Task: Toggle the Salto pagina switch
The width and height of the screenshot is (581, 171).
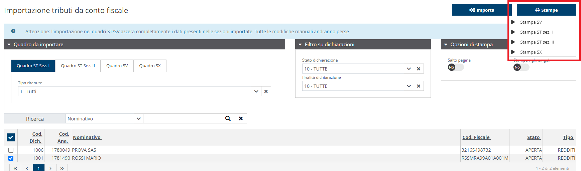Action: coord(456,67)
